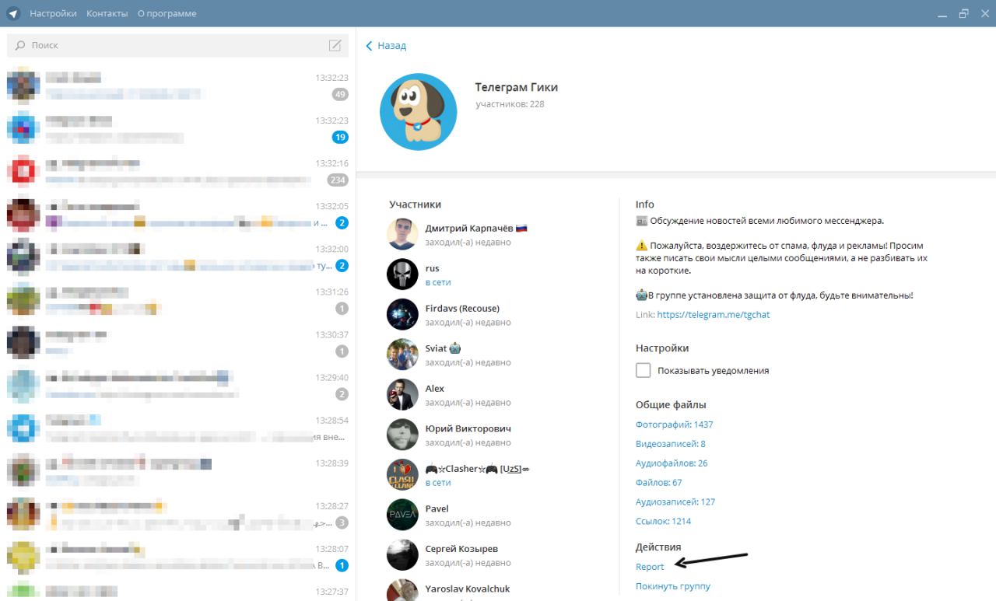Image resolution: width=996 pixels, height=601 pixels.
Task: Open shared Файлов: 67
Action: pos(658,483)
